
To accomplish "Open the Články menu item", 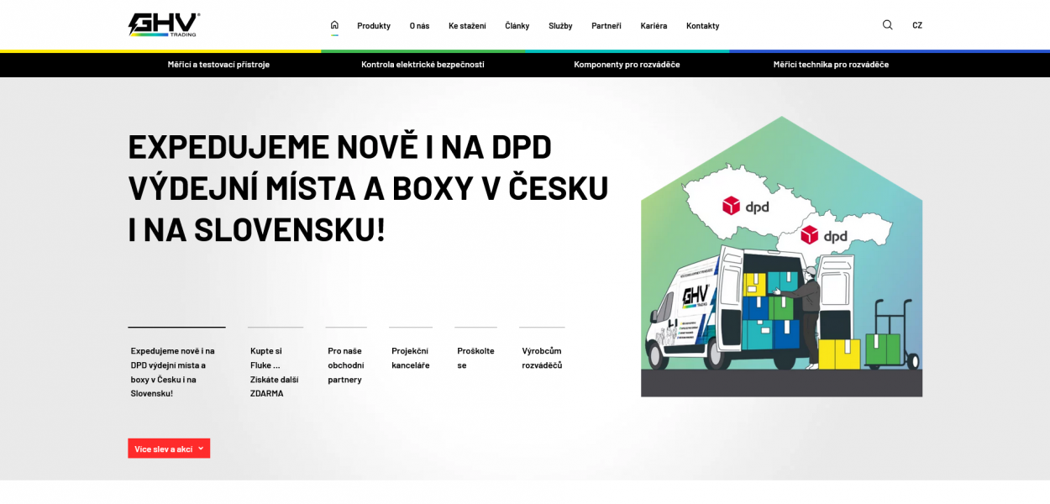I will coord(517,26).
